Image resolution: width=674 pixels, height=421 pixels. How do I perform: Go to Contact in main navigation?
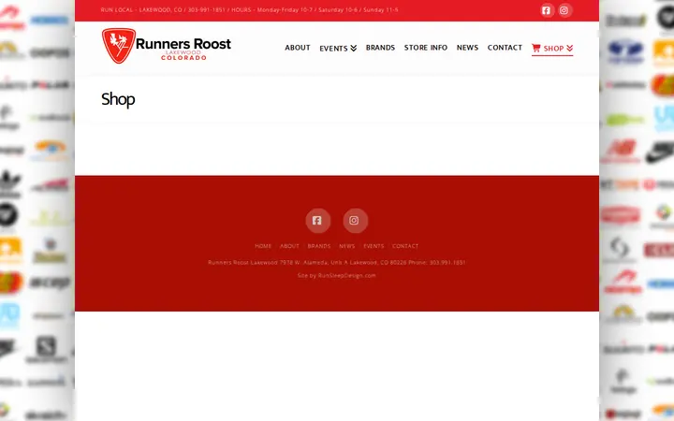click(x=505, y=48)
